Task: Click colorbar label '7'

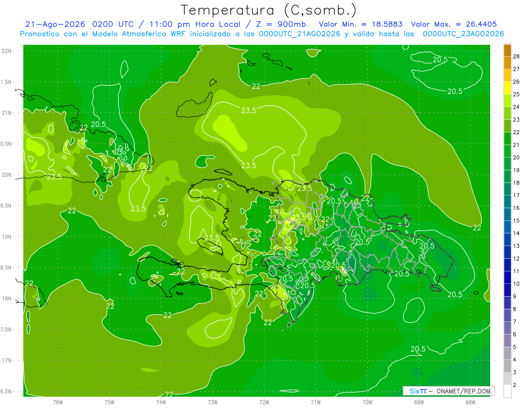Action: [515, 322]
